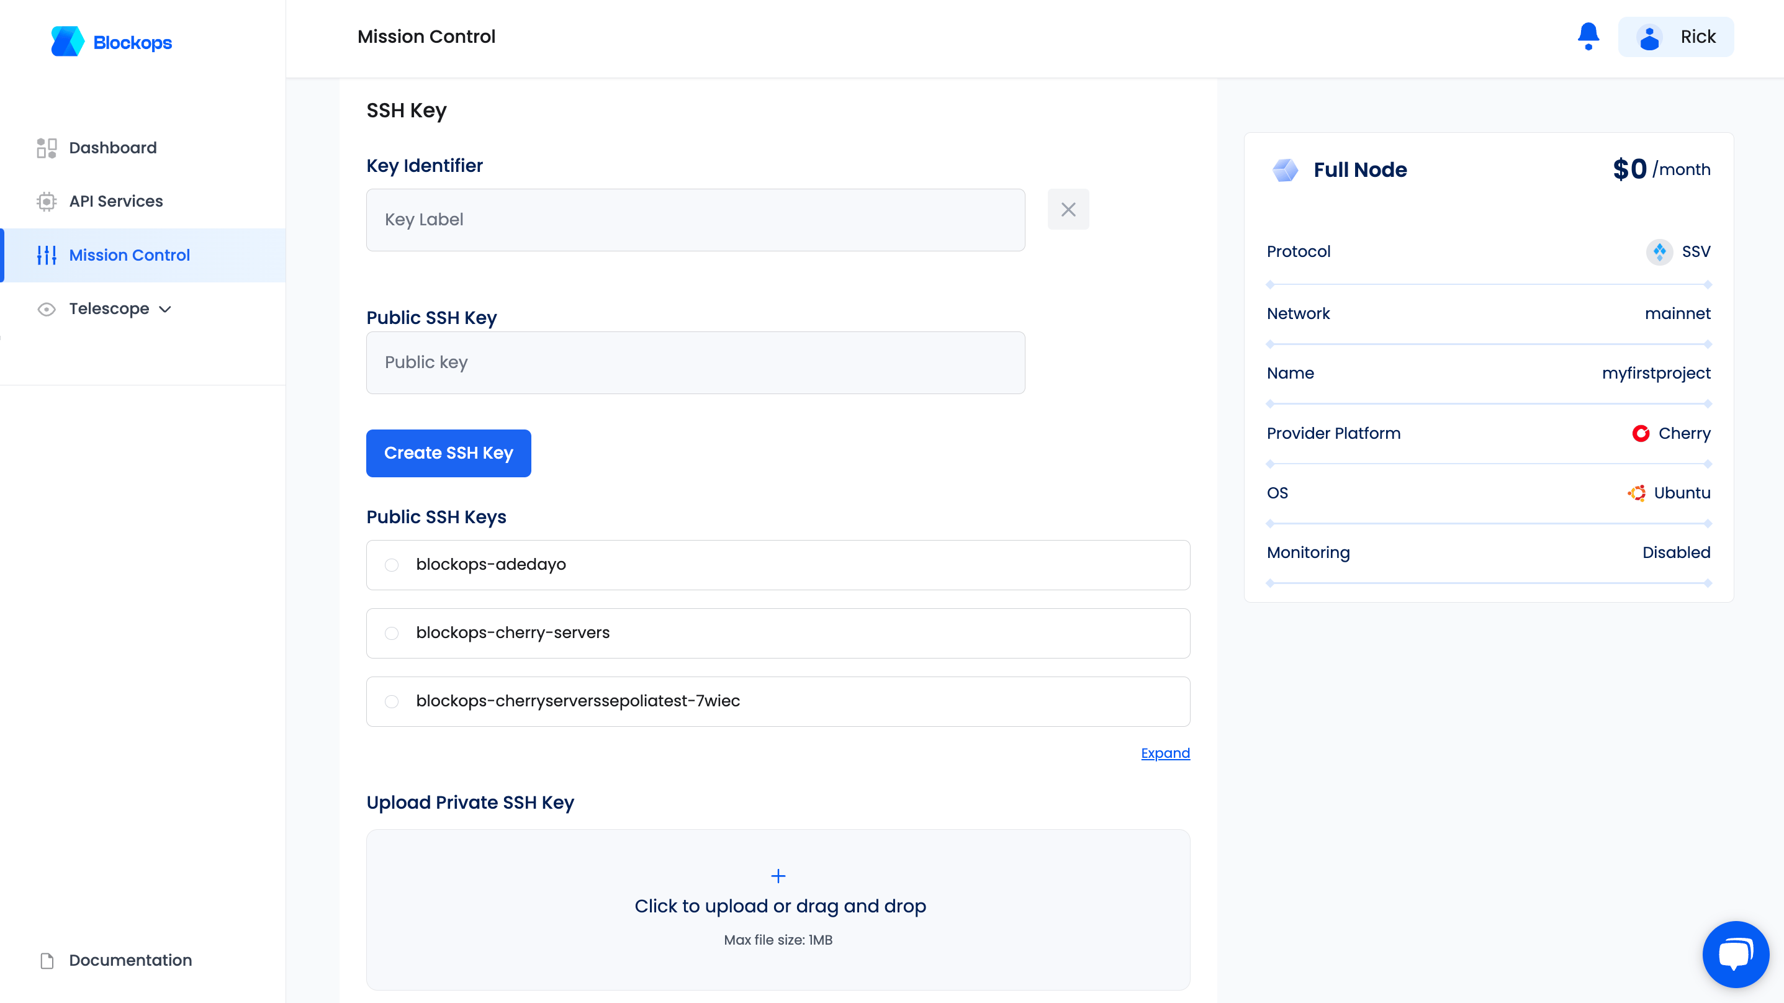This screenshot has height=1003, width=1784.
Task: Go to Dashboard in the sidebar
Action: click(x=143, y=148)
